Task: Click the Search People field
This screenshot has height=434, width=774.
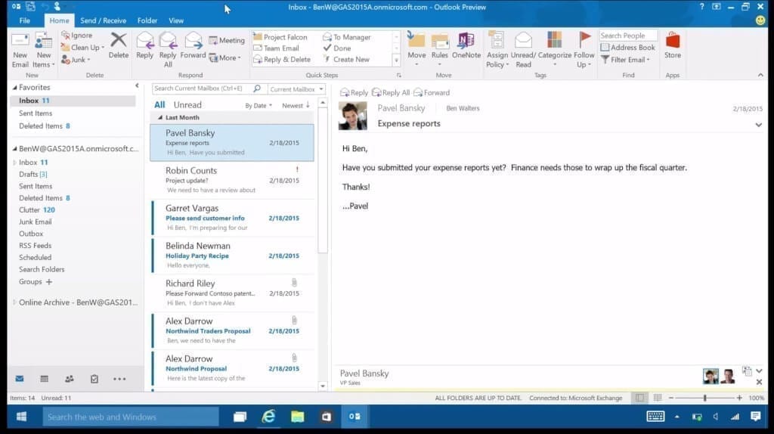Action: pyautogui.click(x=628, y=36)
